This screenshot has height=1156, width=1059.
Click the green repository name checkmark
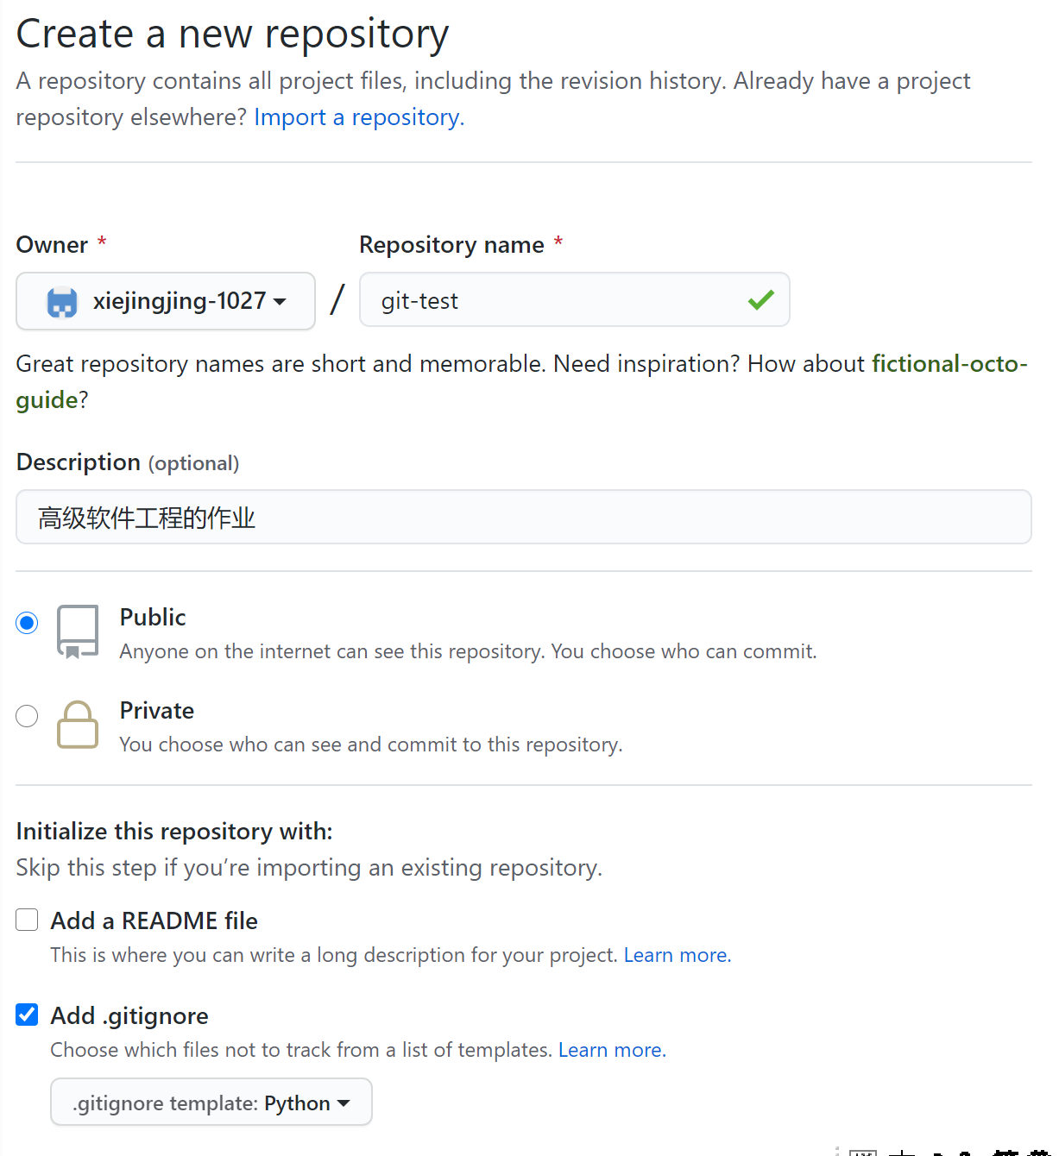(x=760, y=300)
